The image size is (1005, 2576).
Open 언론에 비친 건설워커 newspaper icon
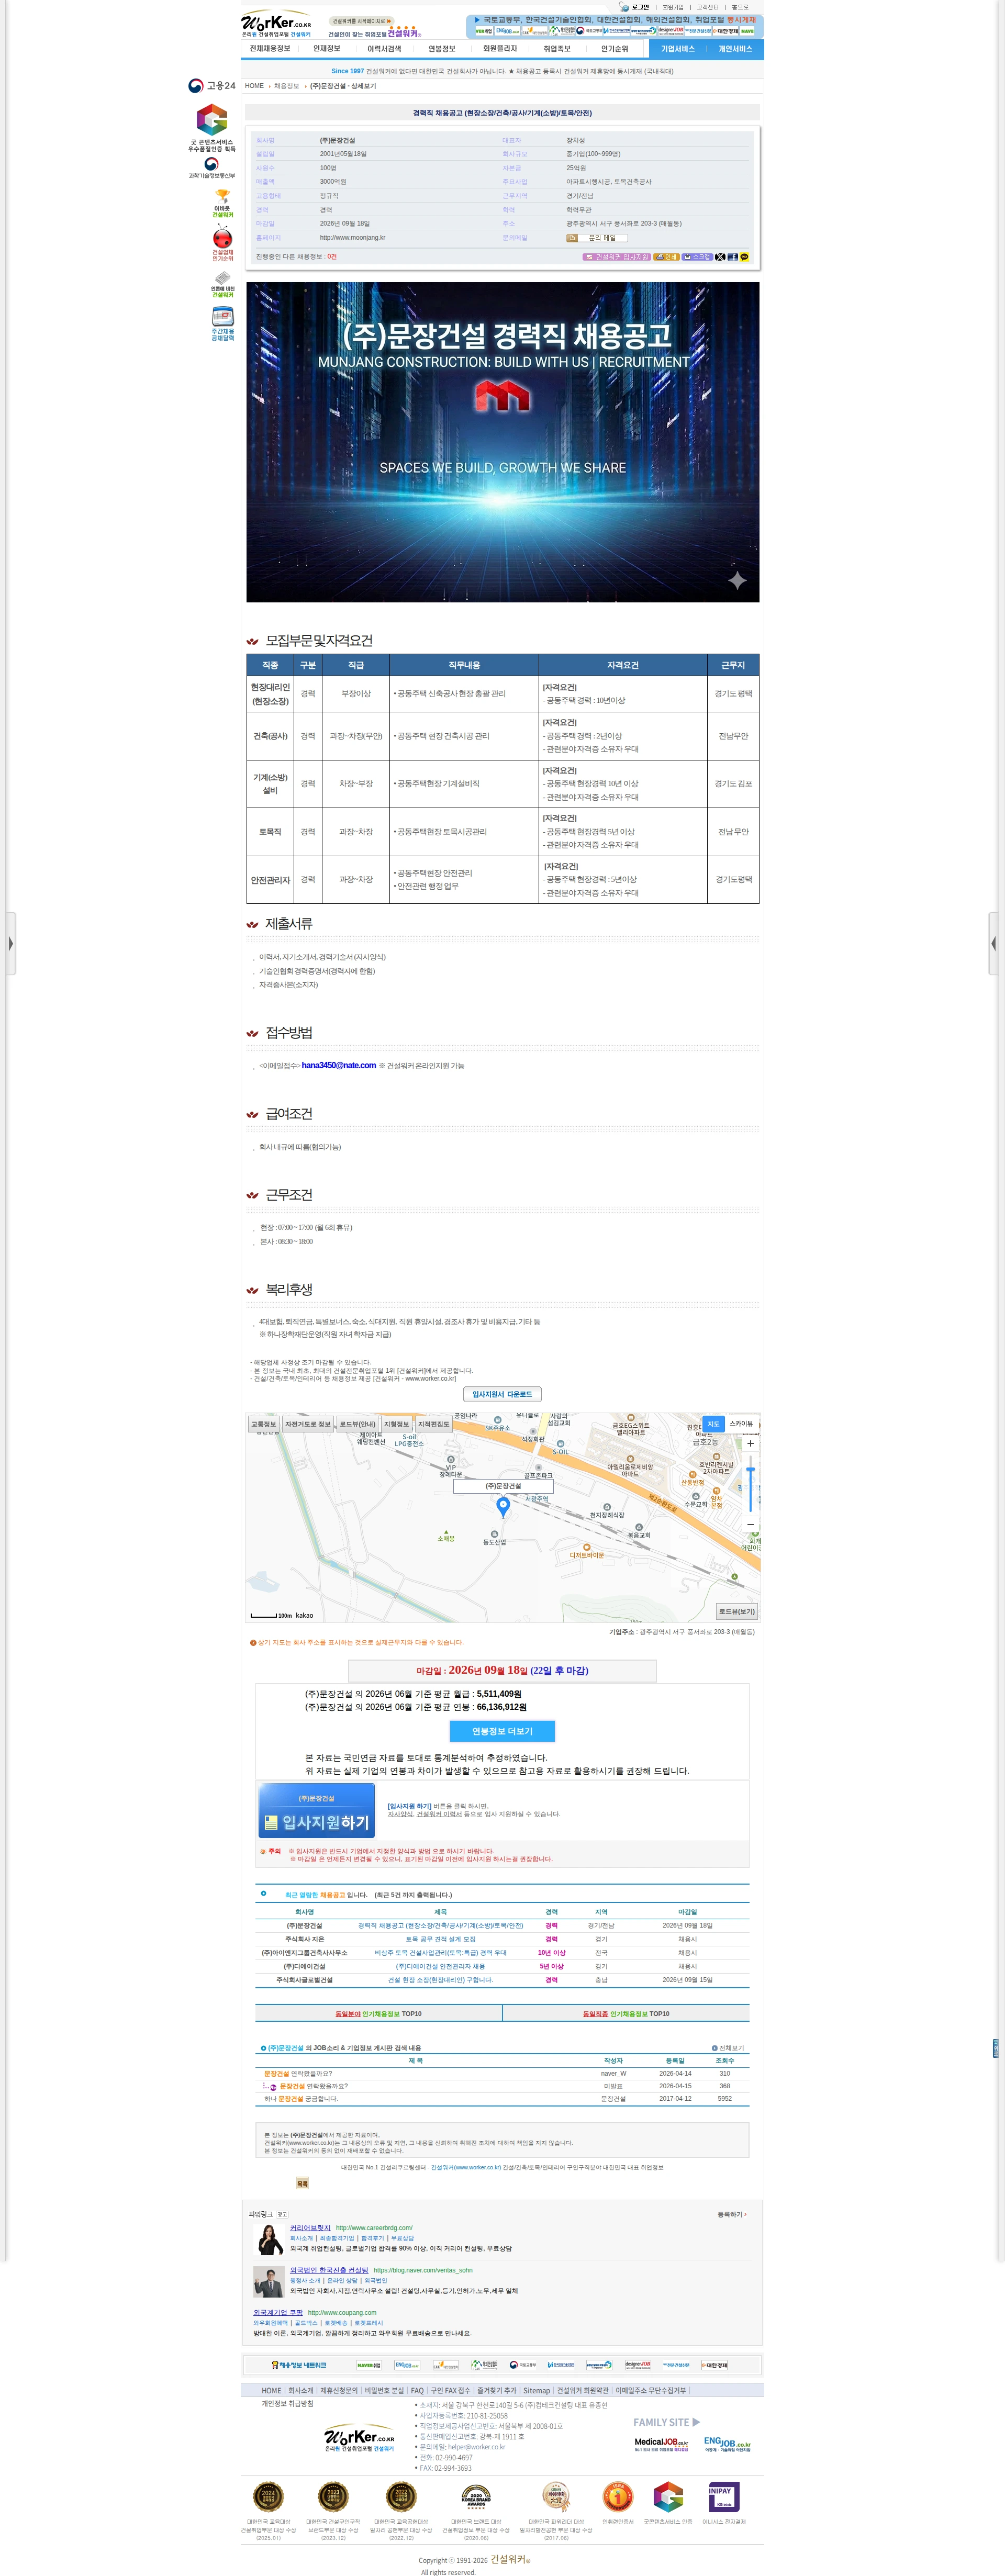tap(222, 285)
